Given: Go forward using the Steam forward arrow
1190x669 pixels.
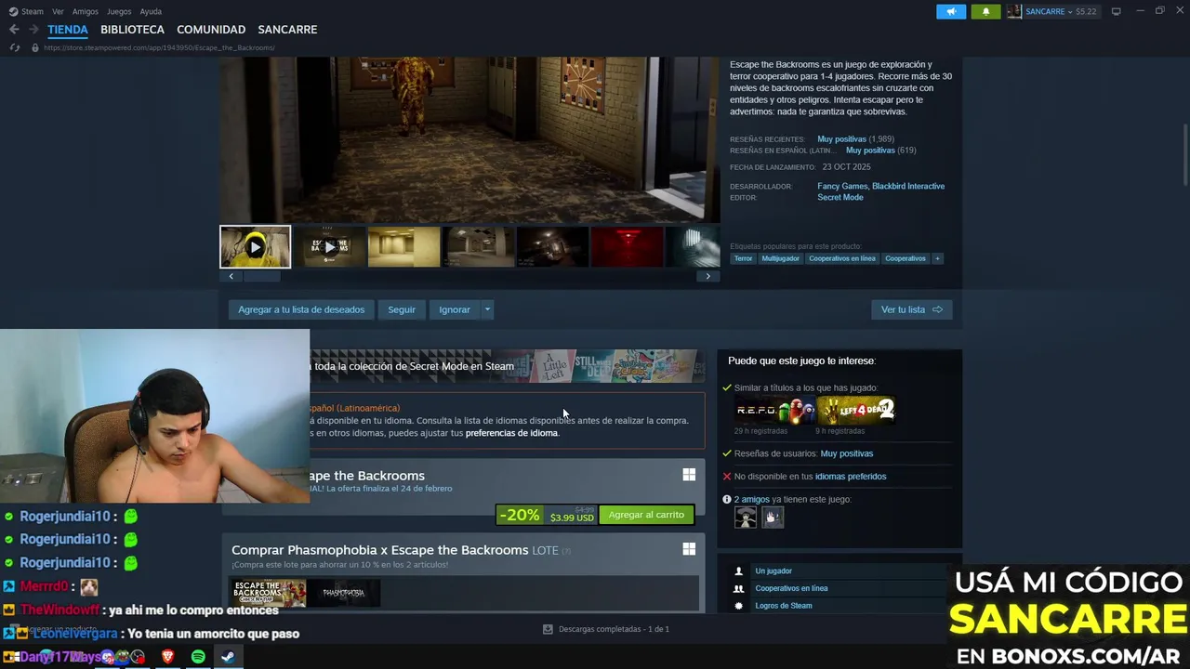Looking at the screenshot, I should [x=33, y=30].
